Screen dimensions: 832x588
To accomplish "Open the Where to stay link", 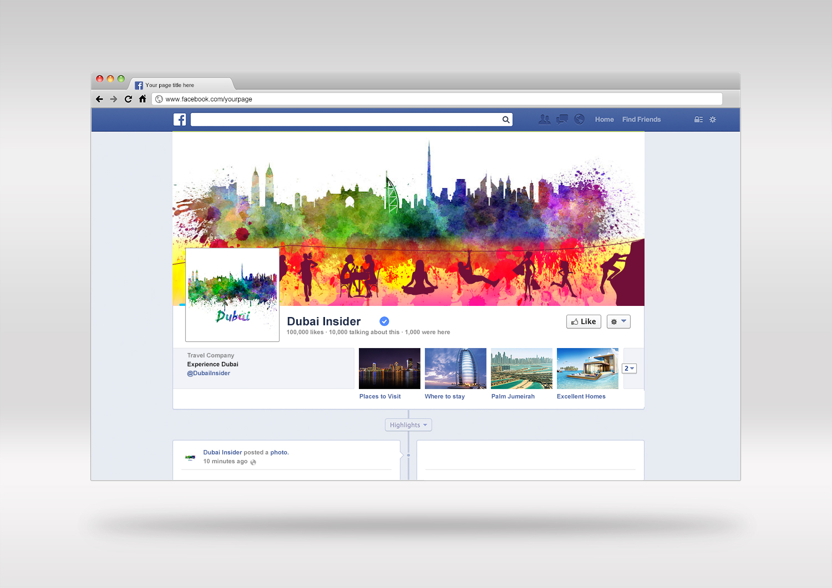I will (445, 396).
